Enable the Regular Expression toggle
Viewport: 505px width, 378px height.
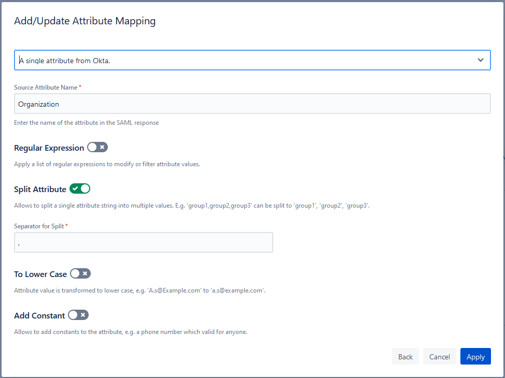pos(97,147)
